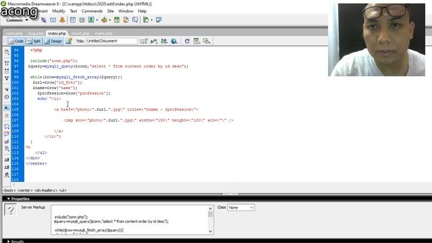Open the Common insert category dropdown
Image resolution: width=432 pixels, height=243 pixels.
[x=17, y=20]
